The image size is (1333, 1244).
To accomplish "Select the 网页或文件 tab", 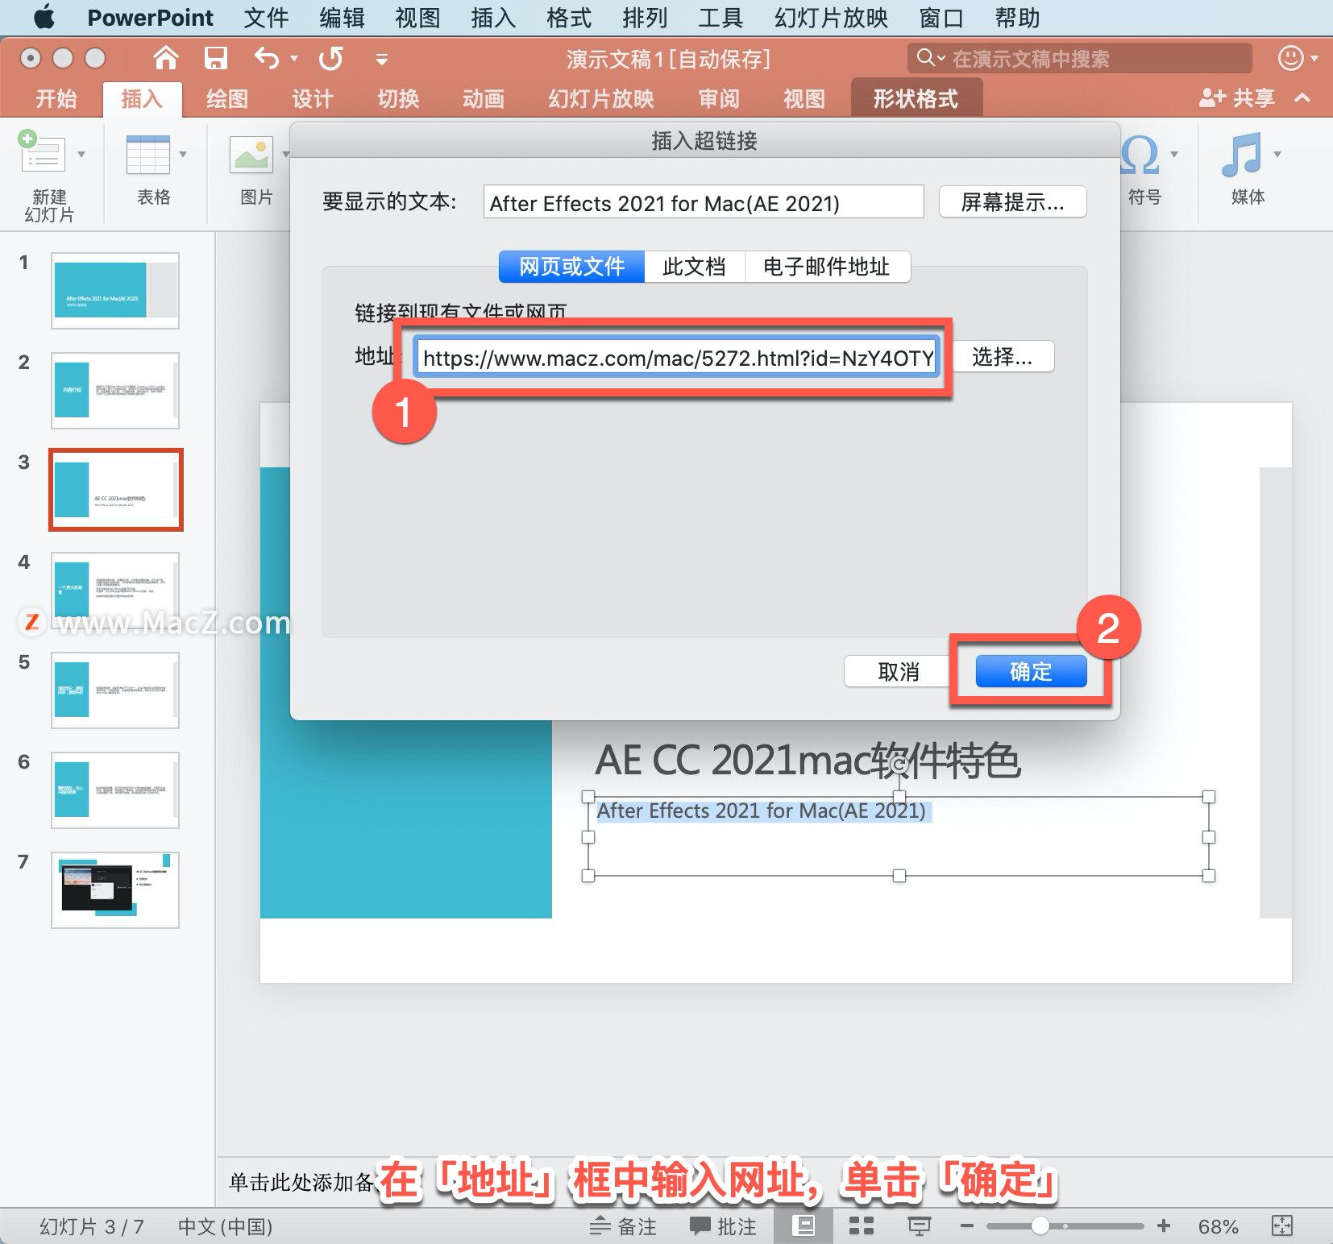I will pos(572,267).
